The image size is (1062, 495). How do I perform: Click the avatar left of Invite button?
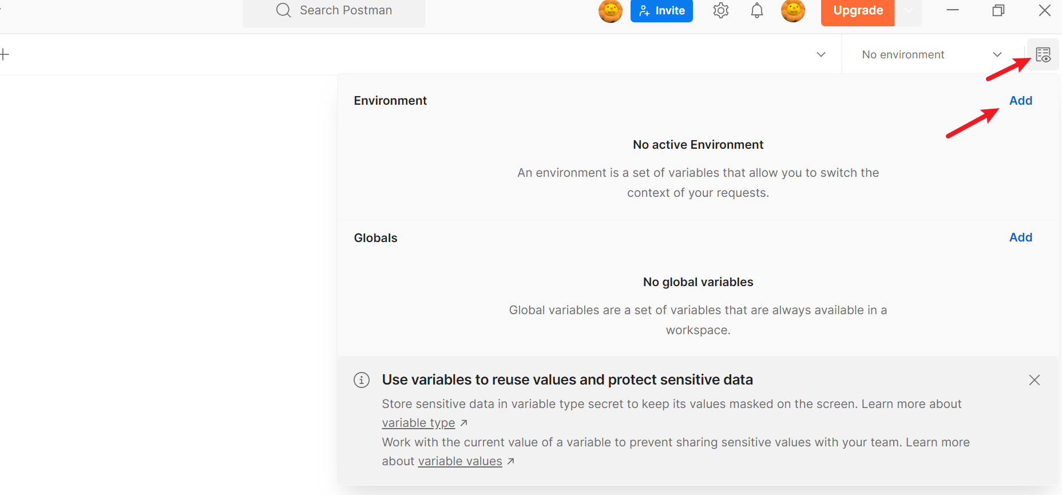(x=611, y=11)
